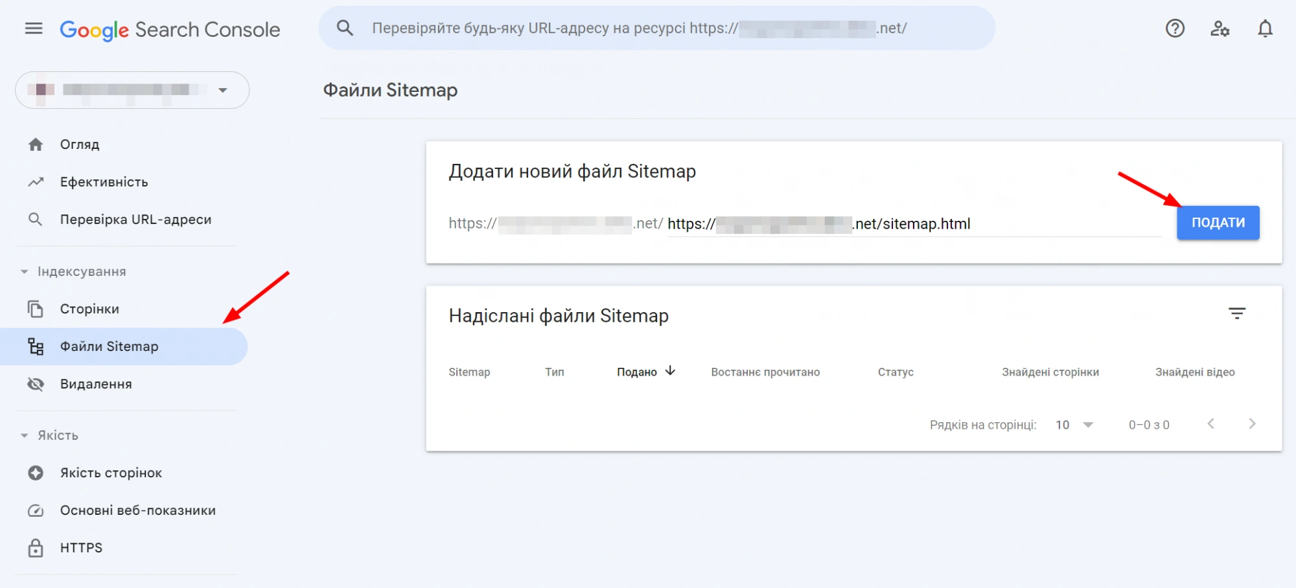Select Ефективність in sidebar
This screenshot has width=1296, height=588.
click(x=104, y=182)
